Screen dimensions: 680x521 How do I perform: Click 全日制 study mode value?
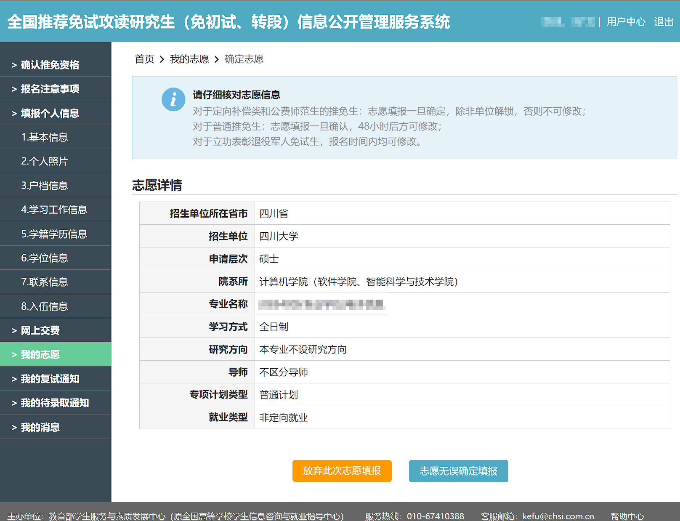point(274,327)
